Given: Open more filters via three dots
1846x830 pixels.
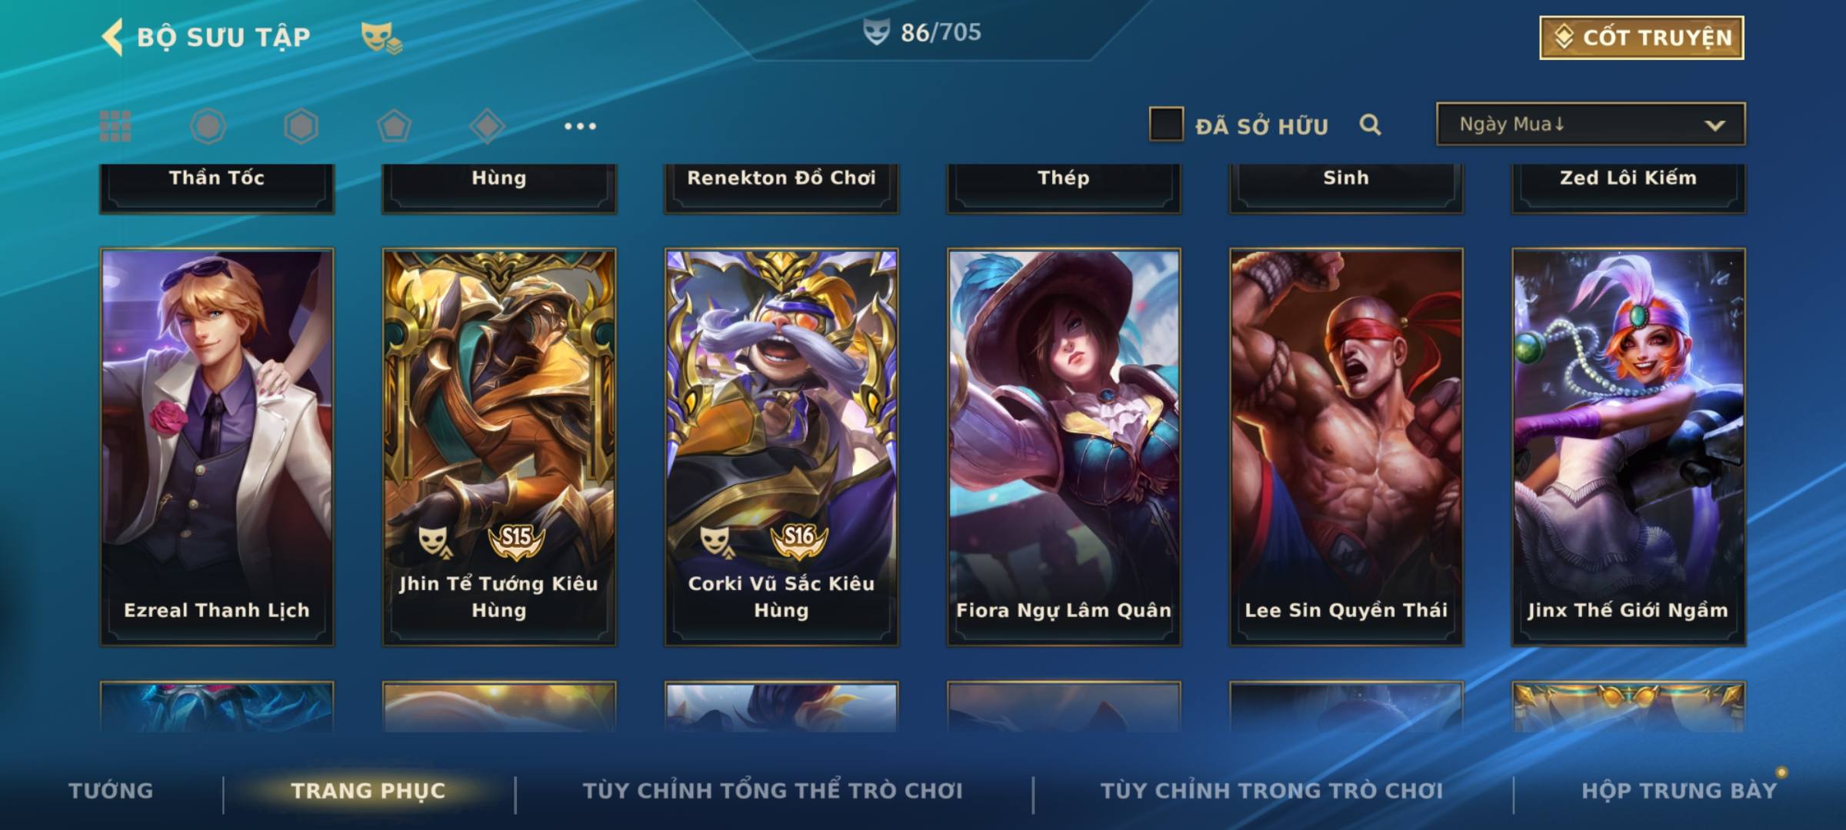Looking at the screenshot, I should (x=580, y=126).
